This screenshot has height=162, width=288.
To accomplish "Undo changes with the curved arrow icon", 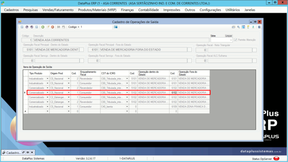I will tap(63, 27).
